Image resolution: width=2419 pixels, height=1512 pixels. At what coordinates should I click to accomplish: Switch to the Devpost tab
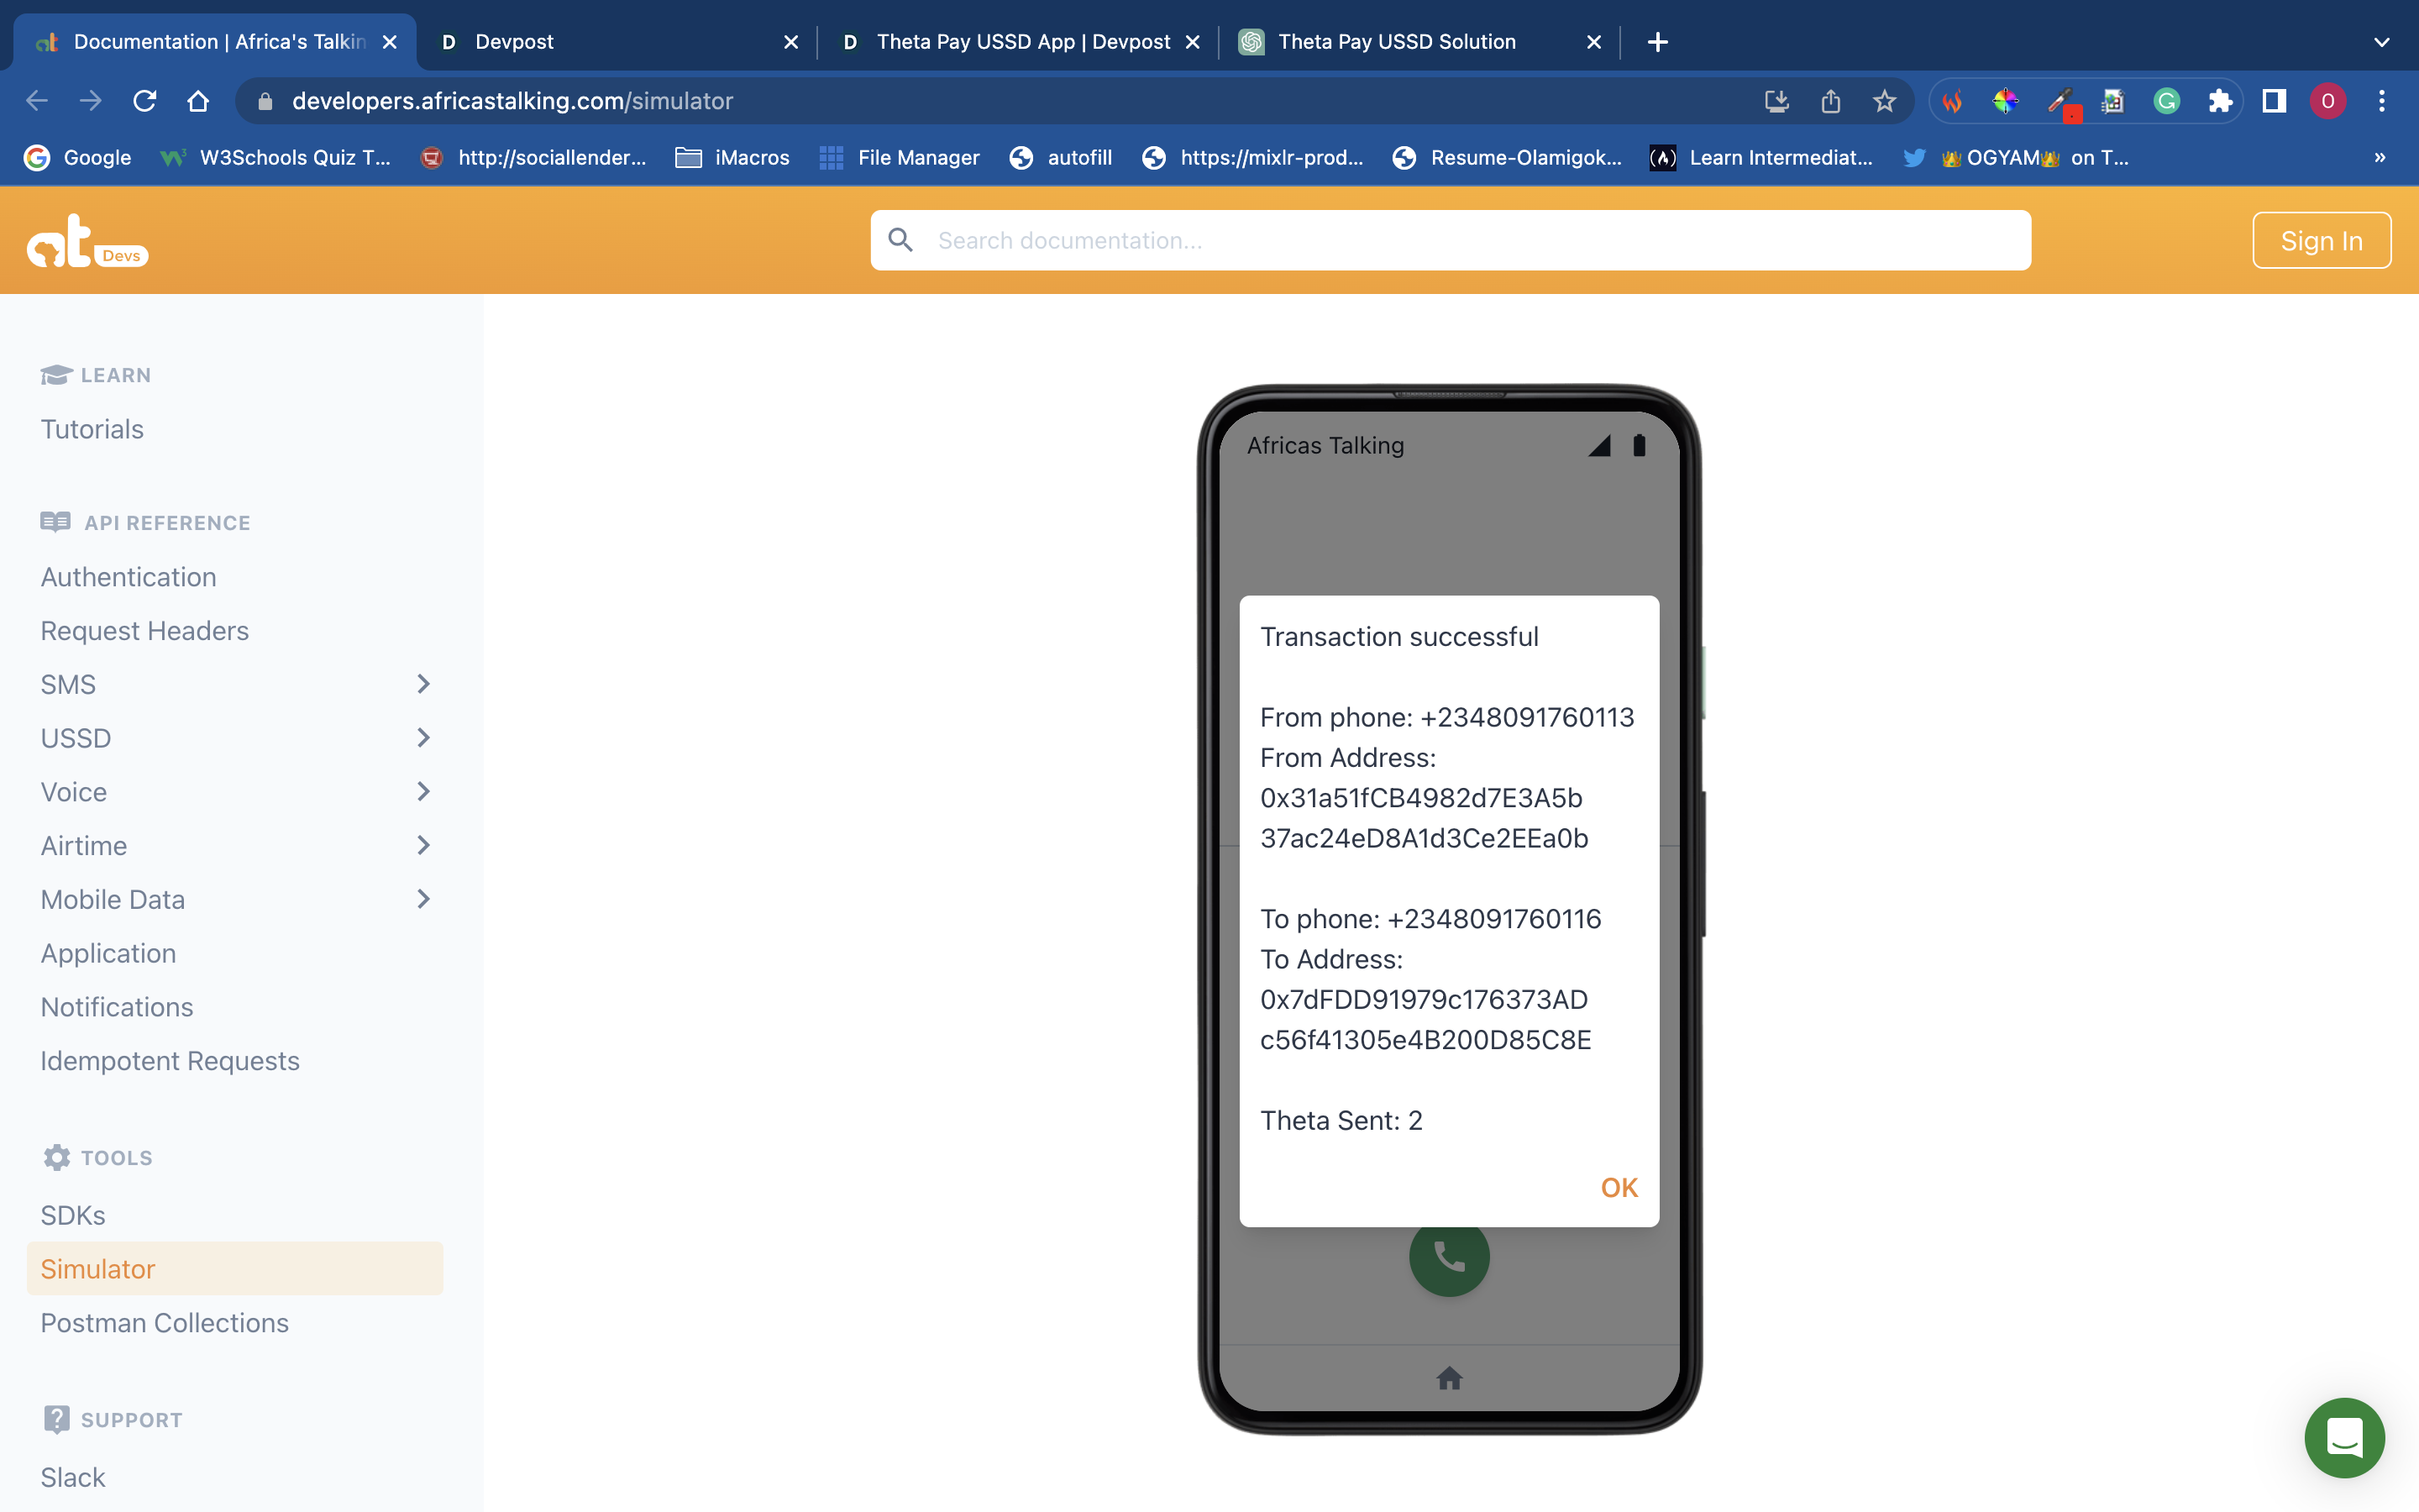click(600, 42)
